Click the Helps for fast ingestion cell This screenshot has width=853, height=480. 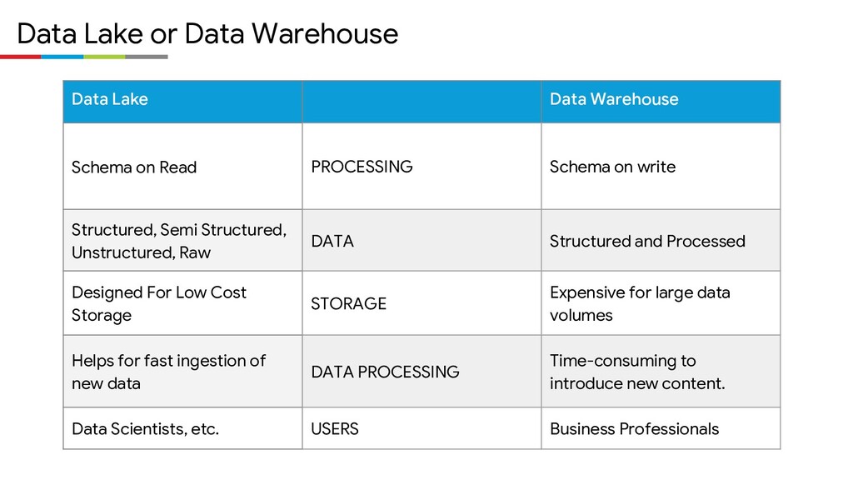point(182,372)
